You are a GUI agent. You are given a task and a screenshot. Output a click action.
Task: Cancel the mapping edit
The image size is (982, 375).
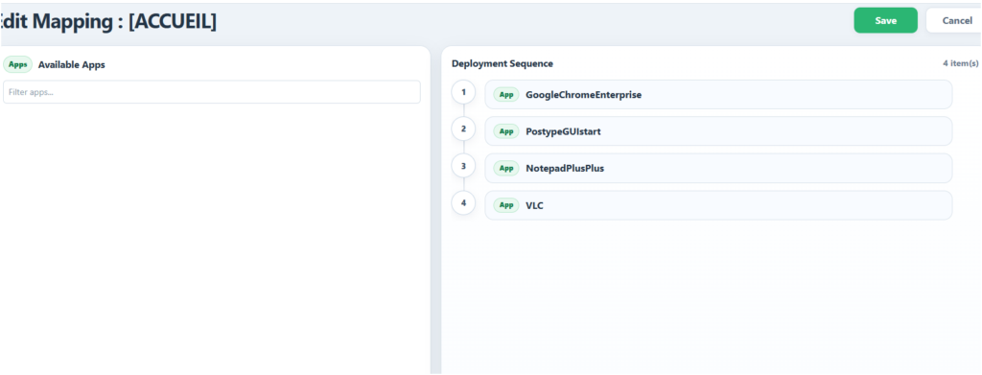pos(954,21)
